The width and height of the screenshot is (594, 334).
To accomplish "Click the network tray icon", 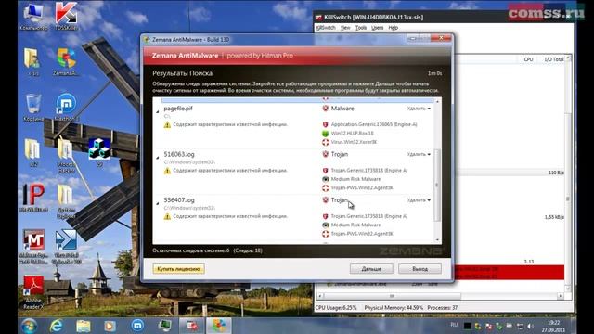I will (x=520, y=326).
